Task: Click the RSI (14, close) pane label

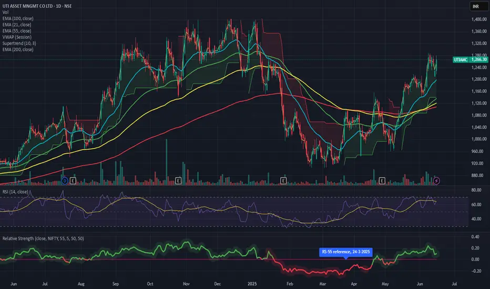Action: [15, 192]
